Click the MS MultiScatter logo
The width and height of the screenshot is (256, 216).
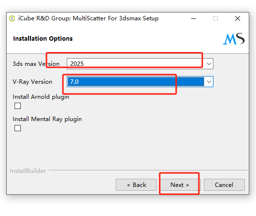pos(234,39)
